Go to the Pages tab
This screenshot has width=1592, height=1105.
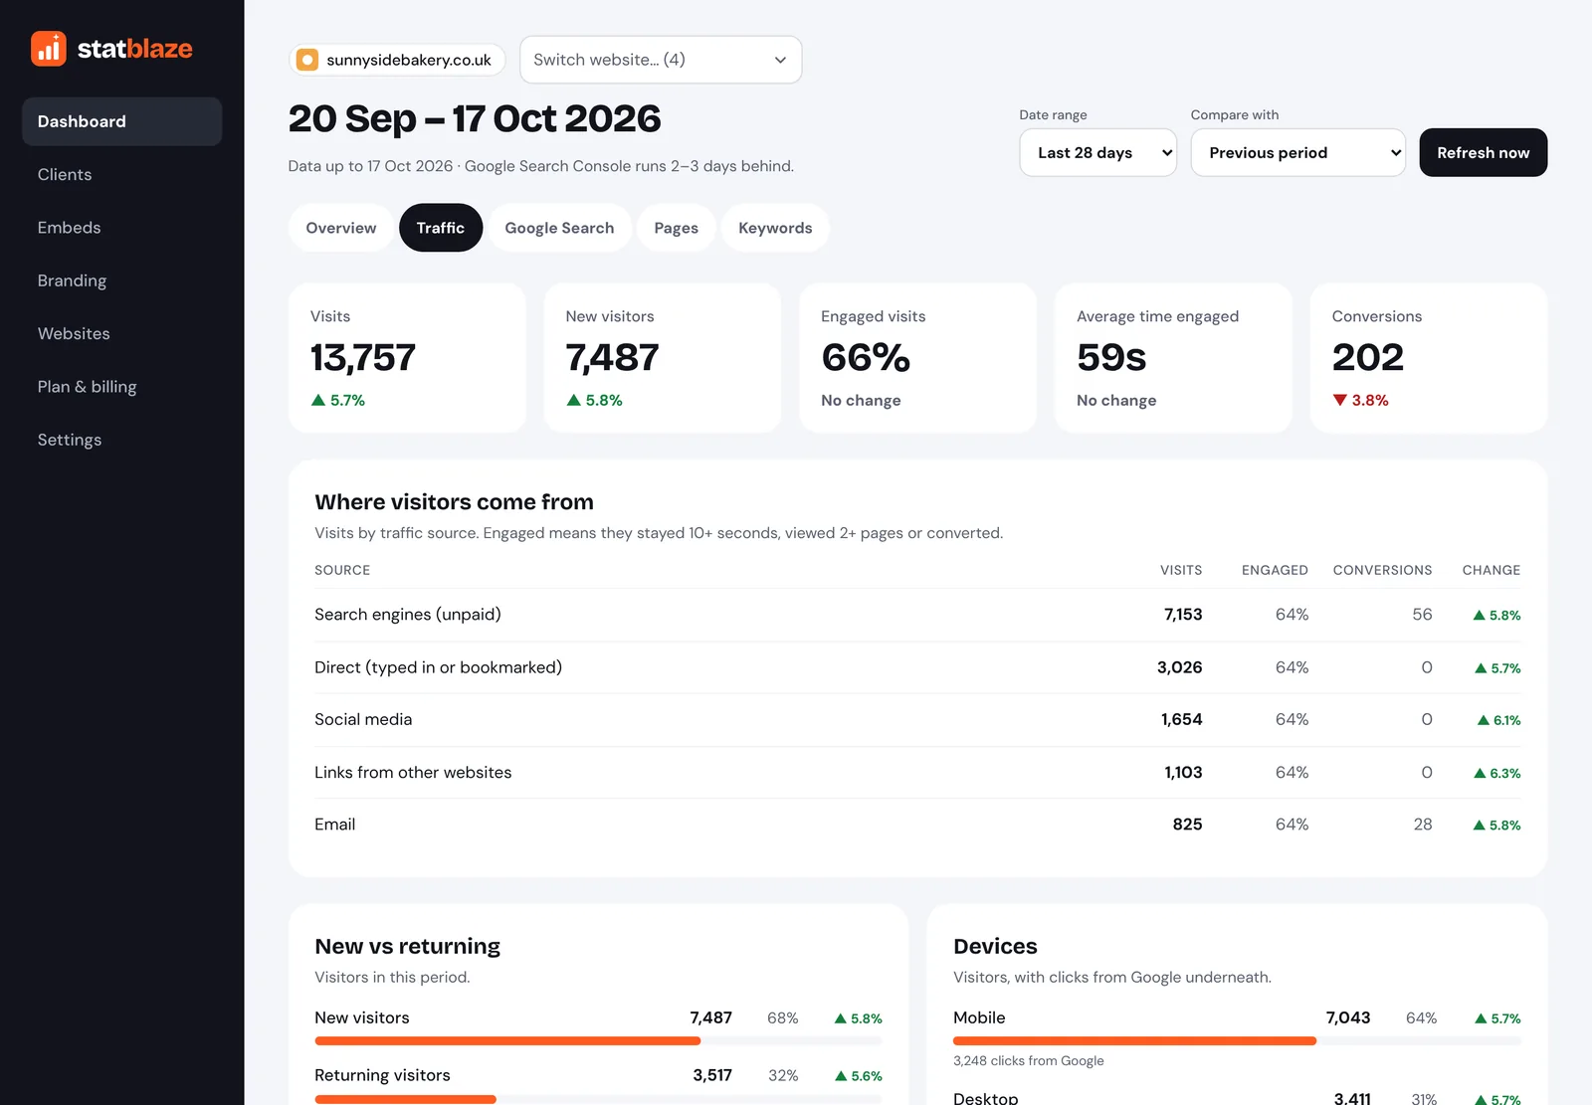[x=677, y=228]
